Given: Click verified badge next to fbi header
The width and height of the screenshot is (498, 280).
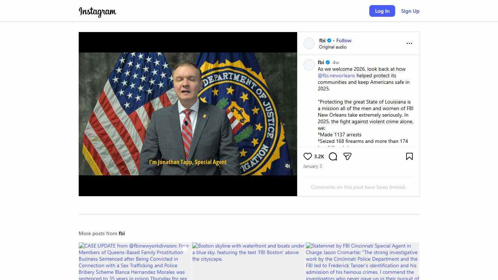Looking at the screenshot, I should point(329,40).
